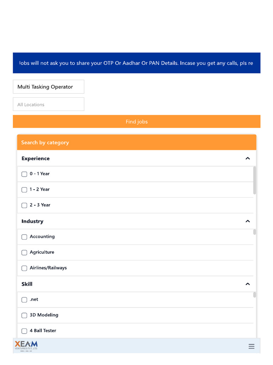This screenshot has height=365, width=273.
Task: Click the job title search field
Action: [49, 87]
